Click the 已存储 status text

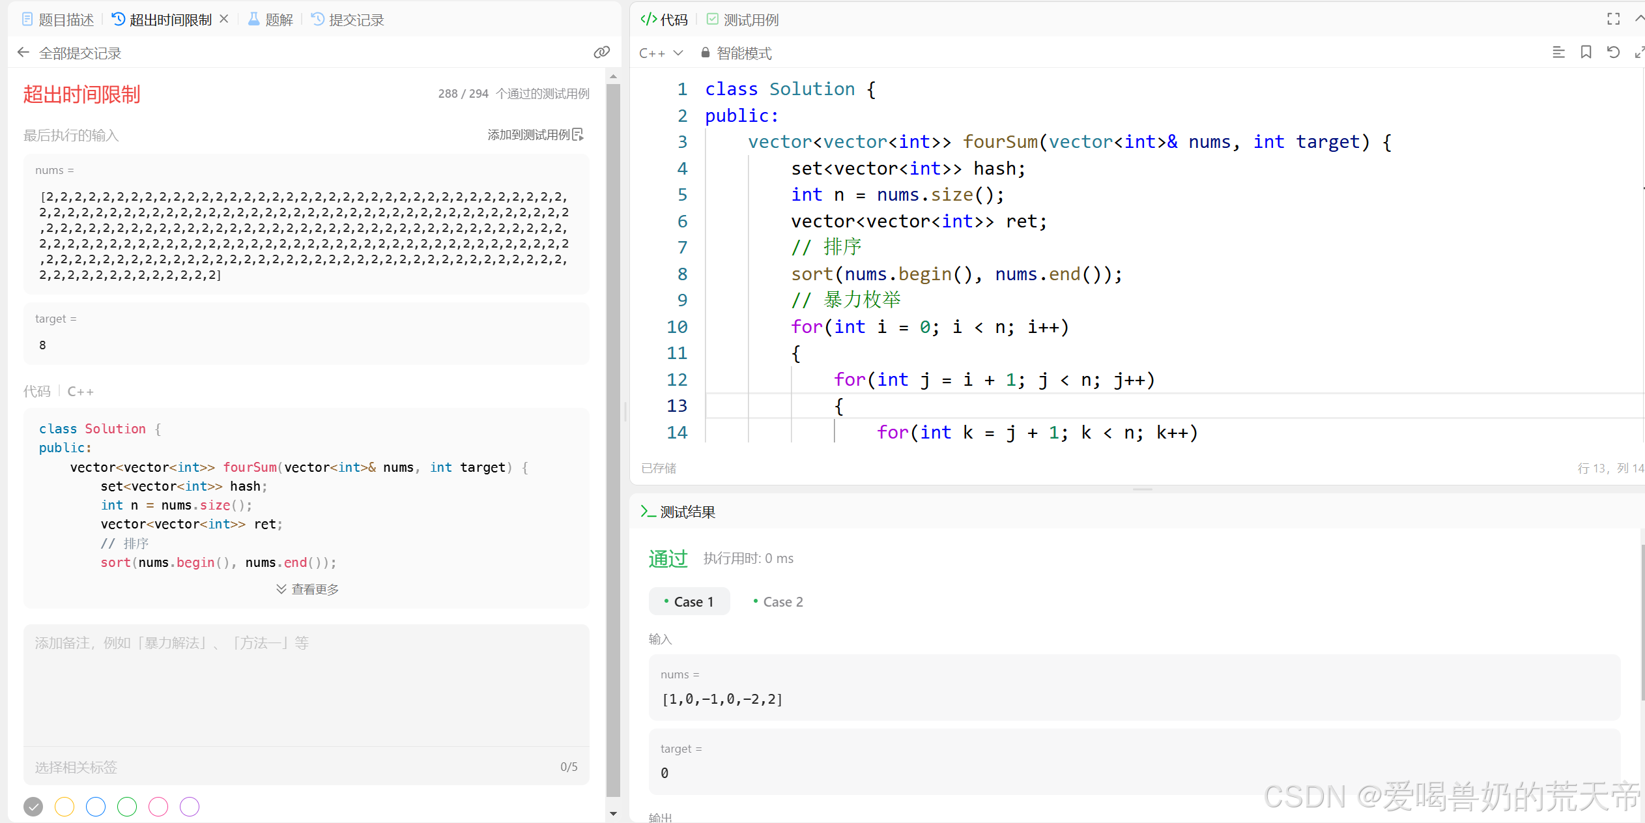tap(659, 468)
